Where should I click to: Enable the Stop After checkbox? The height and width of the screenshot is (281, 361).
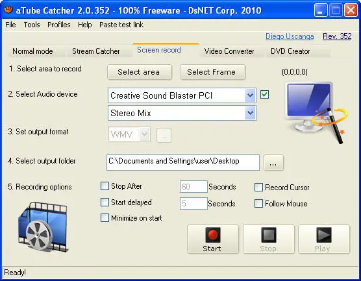[105, 186]
